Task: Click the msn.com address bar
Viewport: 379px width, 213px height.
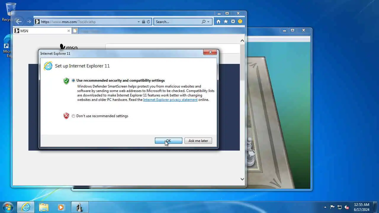Action: pos(86,22)
